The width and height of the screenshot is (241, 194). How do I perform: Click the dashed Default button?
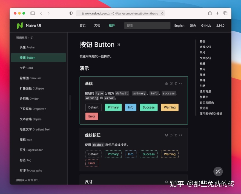93,154
